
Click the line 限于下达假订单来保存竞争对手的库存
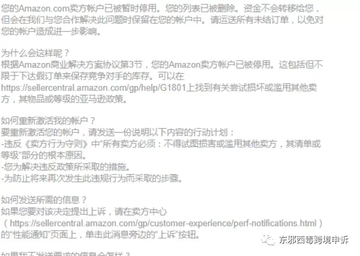tap(92, 76)
